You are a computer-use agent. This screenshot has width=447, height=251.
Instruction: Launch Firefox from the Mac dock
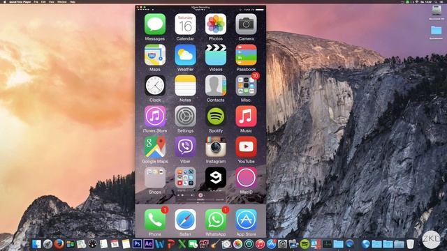pos(59,244)
